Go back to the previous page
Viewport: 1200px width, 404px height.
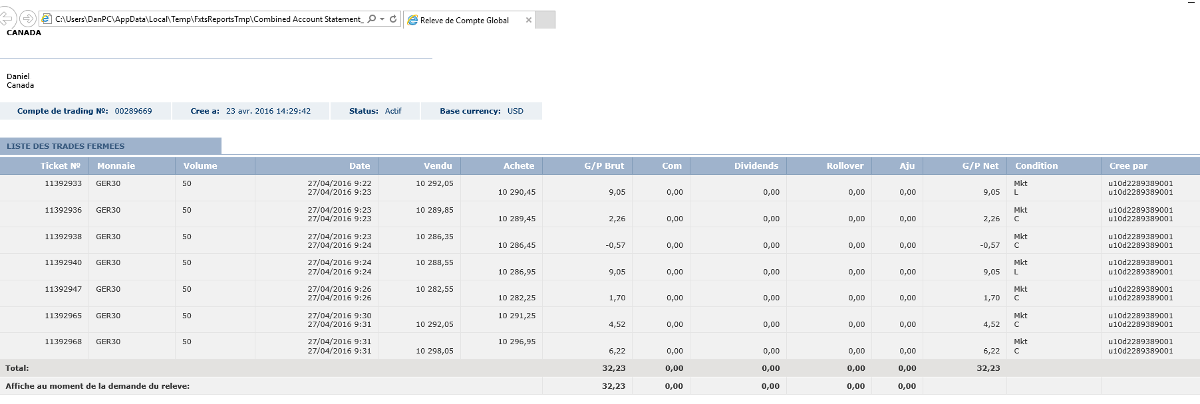(7, 19)
